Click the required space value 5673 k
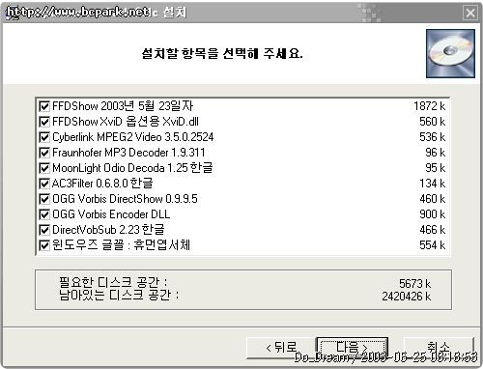This screenshot has height=369, width=483. click(x=414, y=284)
